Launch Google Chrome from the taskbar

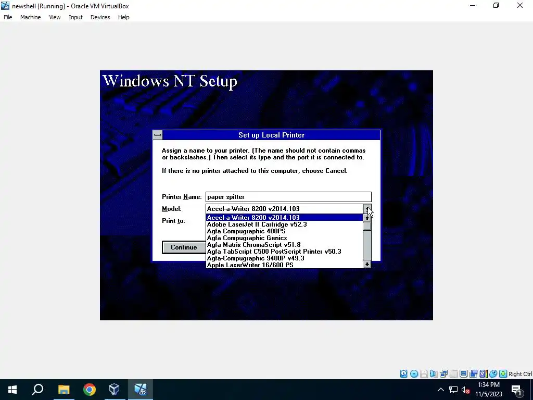point(90,390)
